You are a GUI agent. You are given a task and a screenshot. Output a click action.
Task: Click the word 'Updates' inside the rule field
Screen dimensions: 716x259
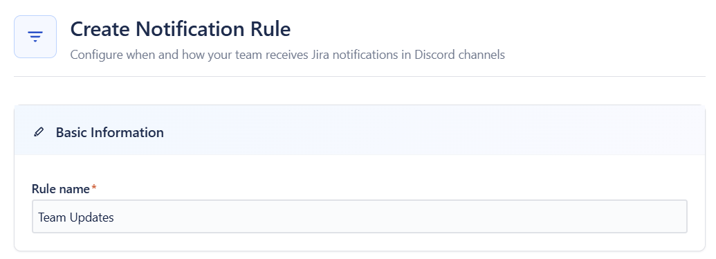pyautogui.click(x=92, y=217)
